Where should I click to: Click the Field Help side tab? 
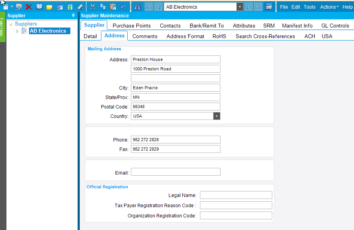[x=2, y=27]
